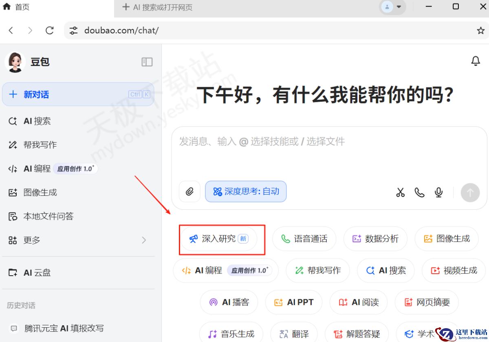
Task: Select the 视频生成 skill chip
Action: (454, 270)
